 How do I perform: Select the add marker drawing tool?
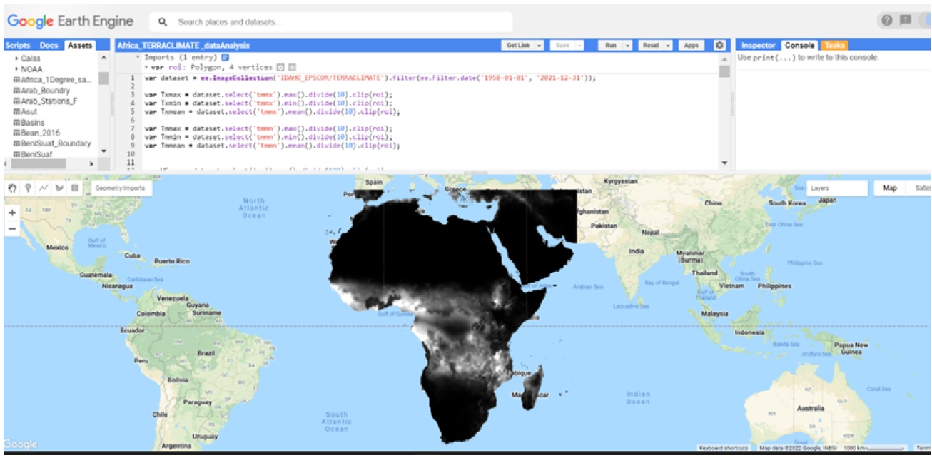(x=28, y=188)
